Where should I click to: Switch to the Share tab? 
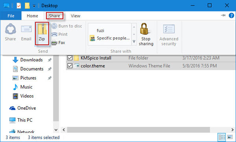coord(55,16)
